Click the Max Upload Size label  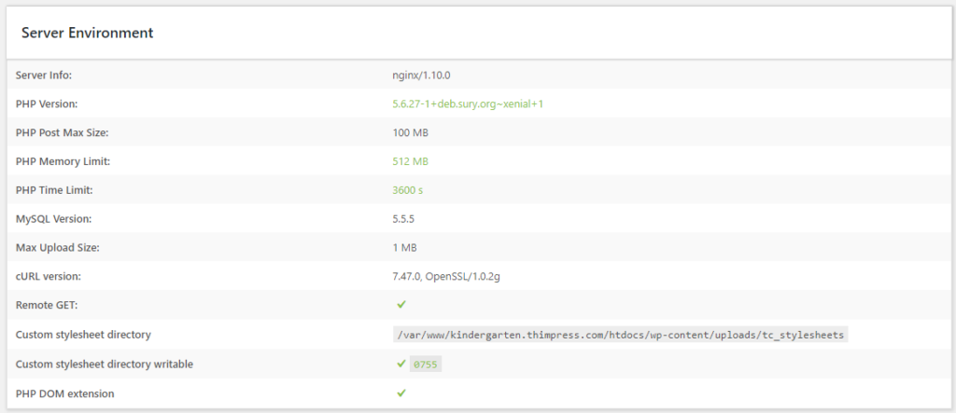pos(57,248)
